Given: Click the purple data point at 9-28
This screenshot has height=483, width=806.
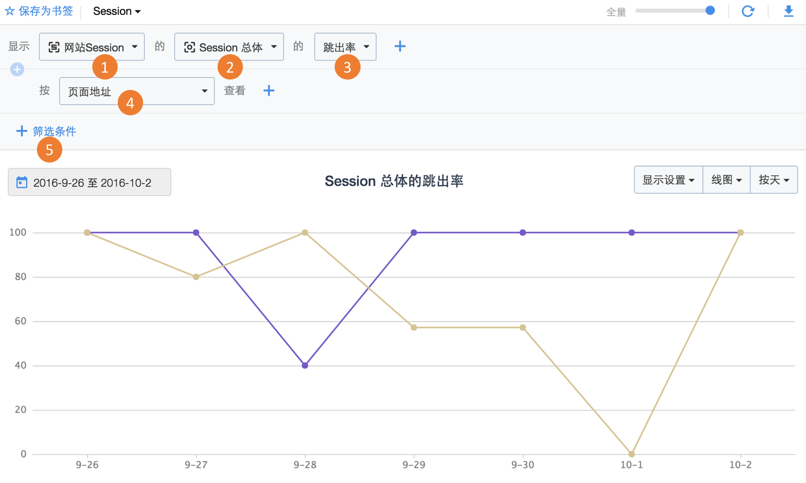Looking at the screenshot, I should [x=305, y=365].
